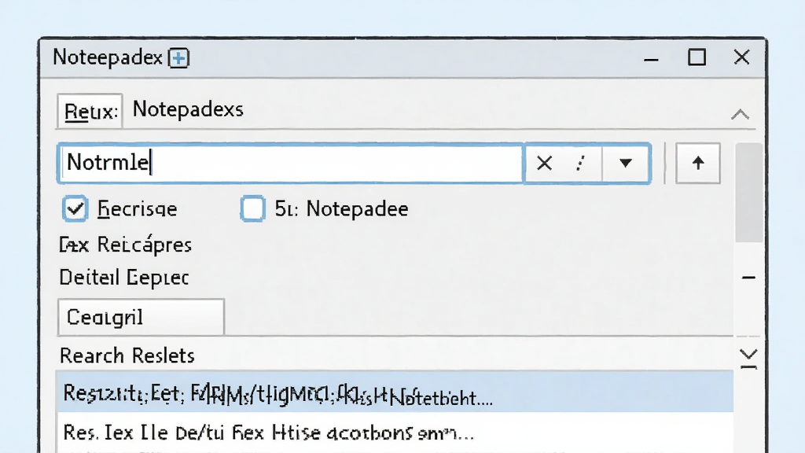Viewport: 805px width, 453px height.
Task: Maximize the Noteepadex window
Action: click(697, 57)
